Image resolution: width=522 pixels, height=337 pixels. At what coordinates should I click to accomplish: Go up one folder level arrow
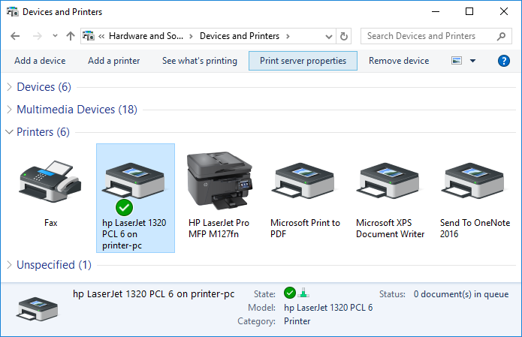point(71,36)
